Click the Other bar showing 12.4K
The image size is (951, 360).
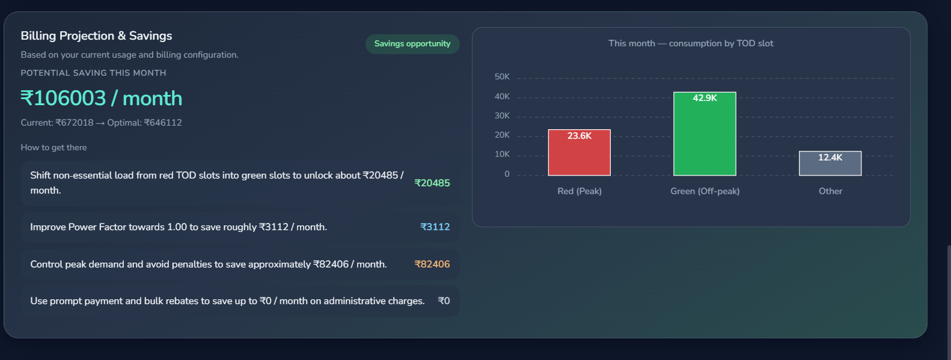click(830, 163)
